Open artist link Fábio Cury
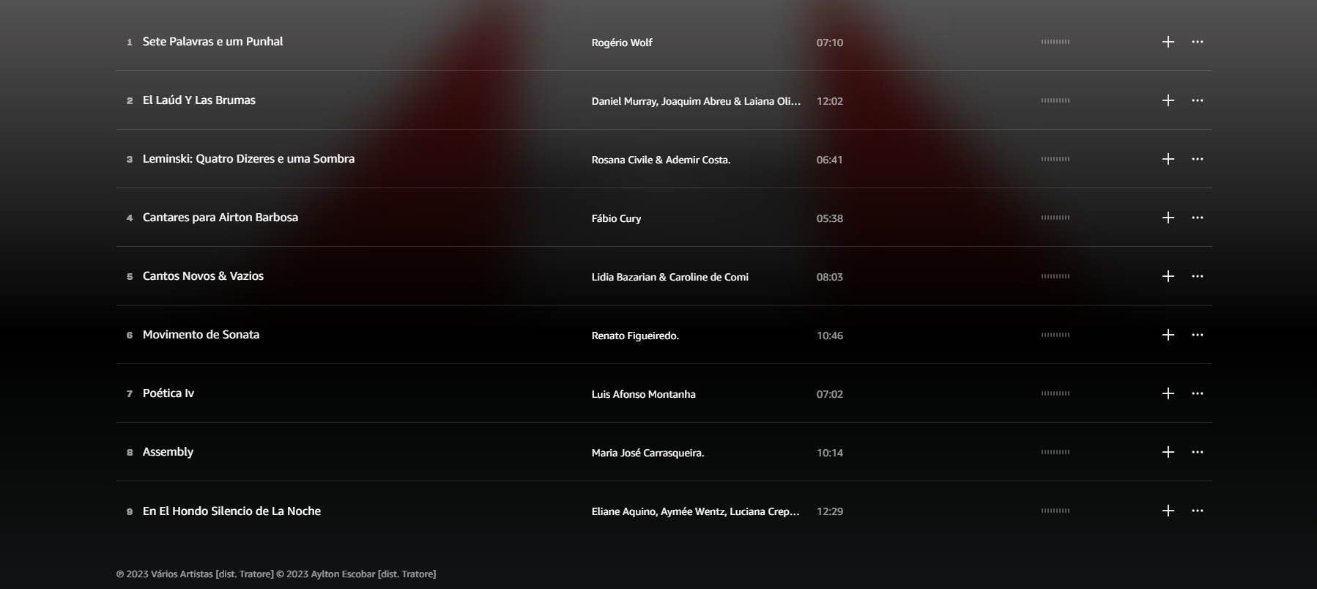The image size is (1317, 589). click(616, 218)
